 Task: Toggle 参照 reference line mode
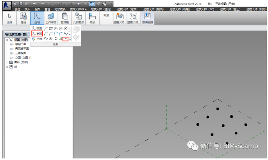click(x=36, y=34)
